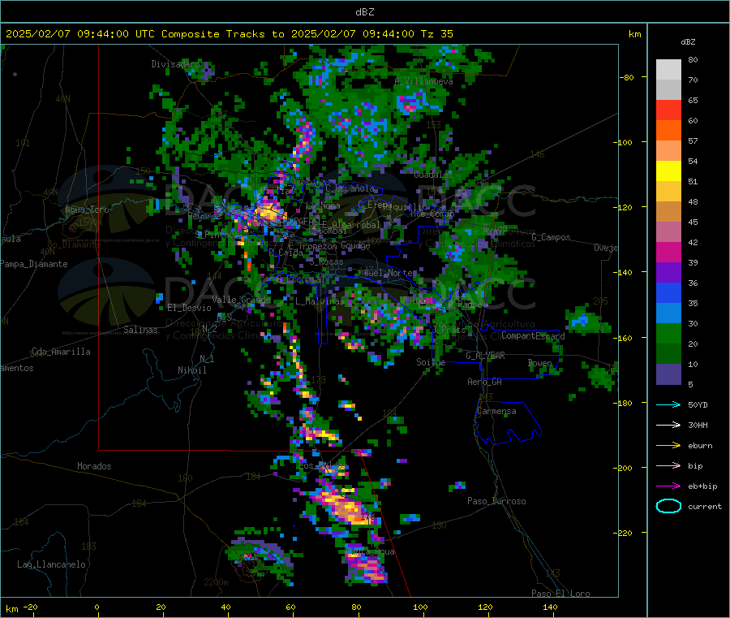The width and height of the screenshot is (730, 618).
Task: Select the dark orange 57-60 dBZ swatch
Action: pyautogui.click(x=668, y=131)
